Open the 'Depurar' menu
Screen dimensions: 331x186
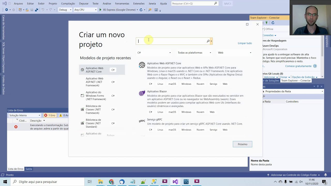tap(84, 4)
